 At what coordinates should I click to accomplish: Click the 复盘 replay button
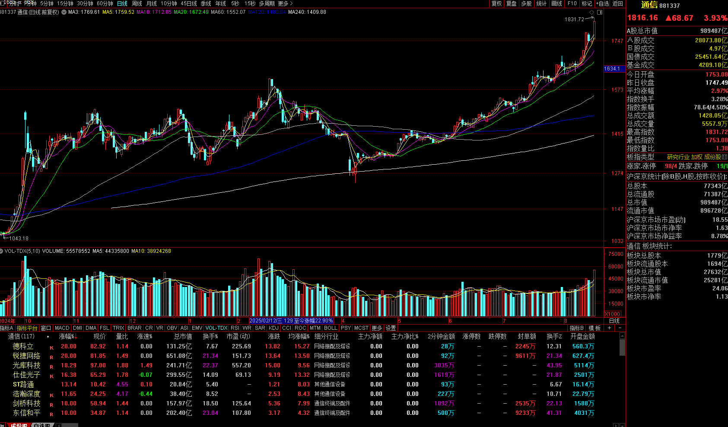tap(512, 3)
